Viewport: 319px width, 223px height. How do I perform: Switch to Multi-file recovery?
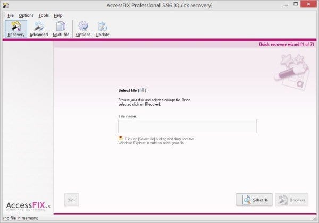click(x=61, y=29)
